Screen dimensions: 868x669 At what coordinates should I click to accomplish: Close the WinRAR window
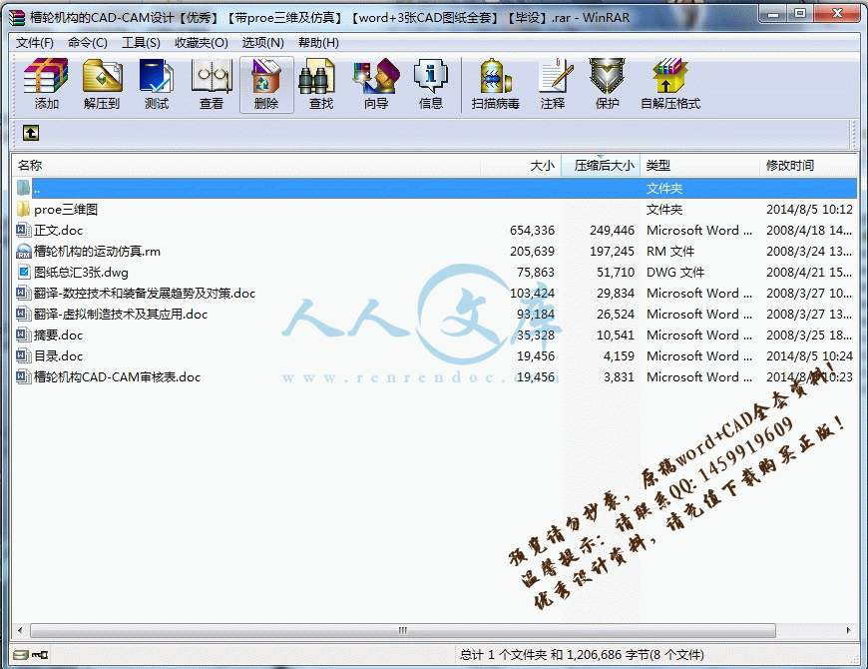837,14
